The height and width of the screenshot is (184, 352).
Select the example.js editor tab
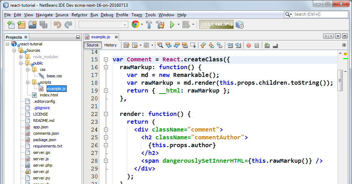tap(100, 37)
